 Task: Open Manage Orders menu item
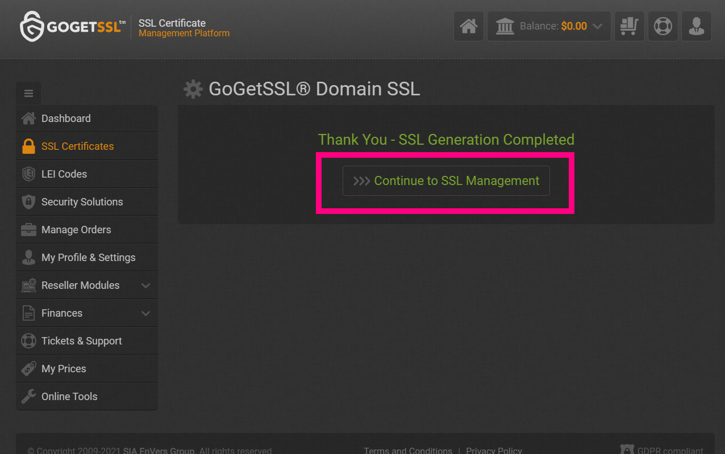coord(87,230)
